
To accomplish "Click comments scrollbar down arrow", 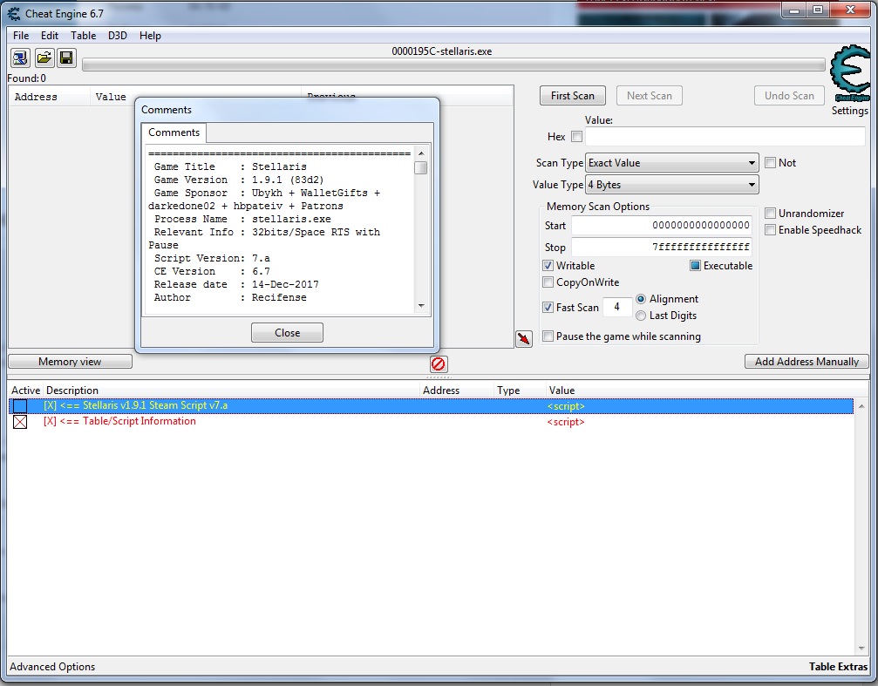I will (421, 306).
